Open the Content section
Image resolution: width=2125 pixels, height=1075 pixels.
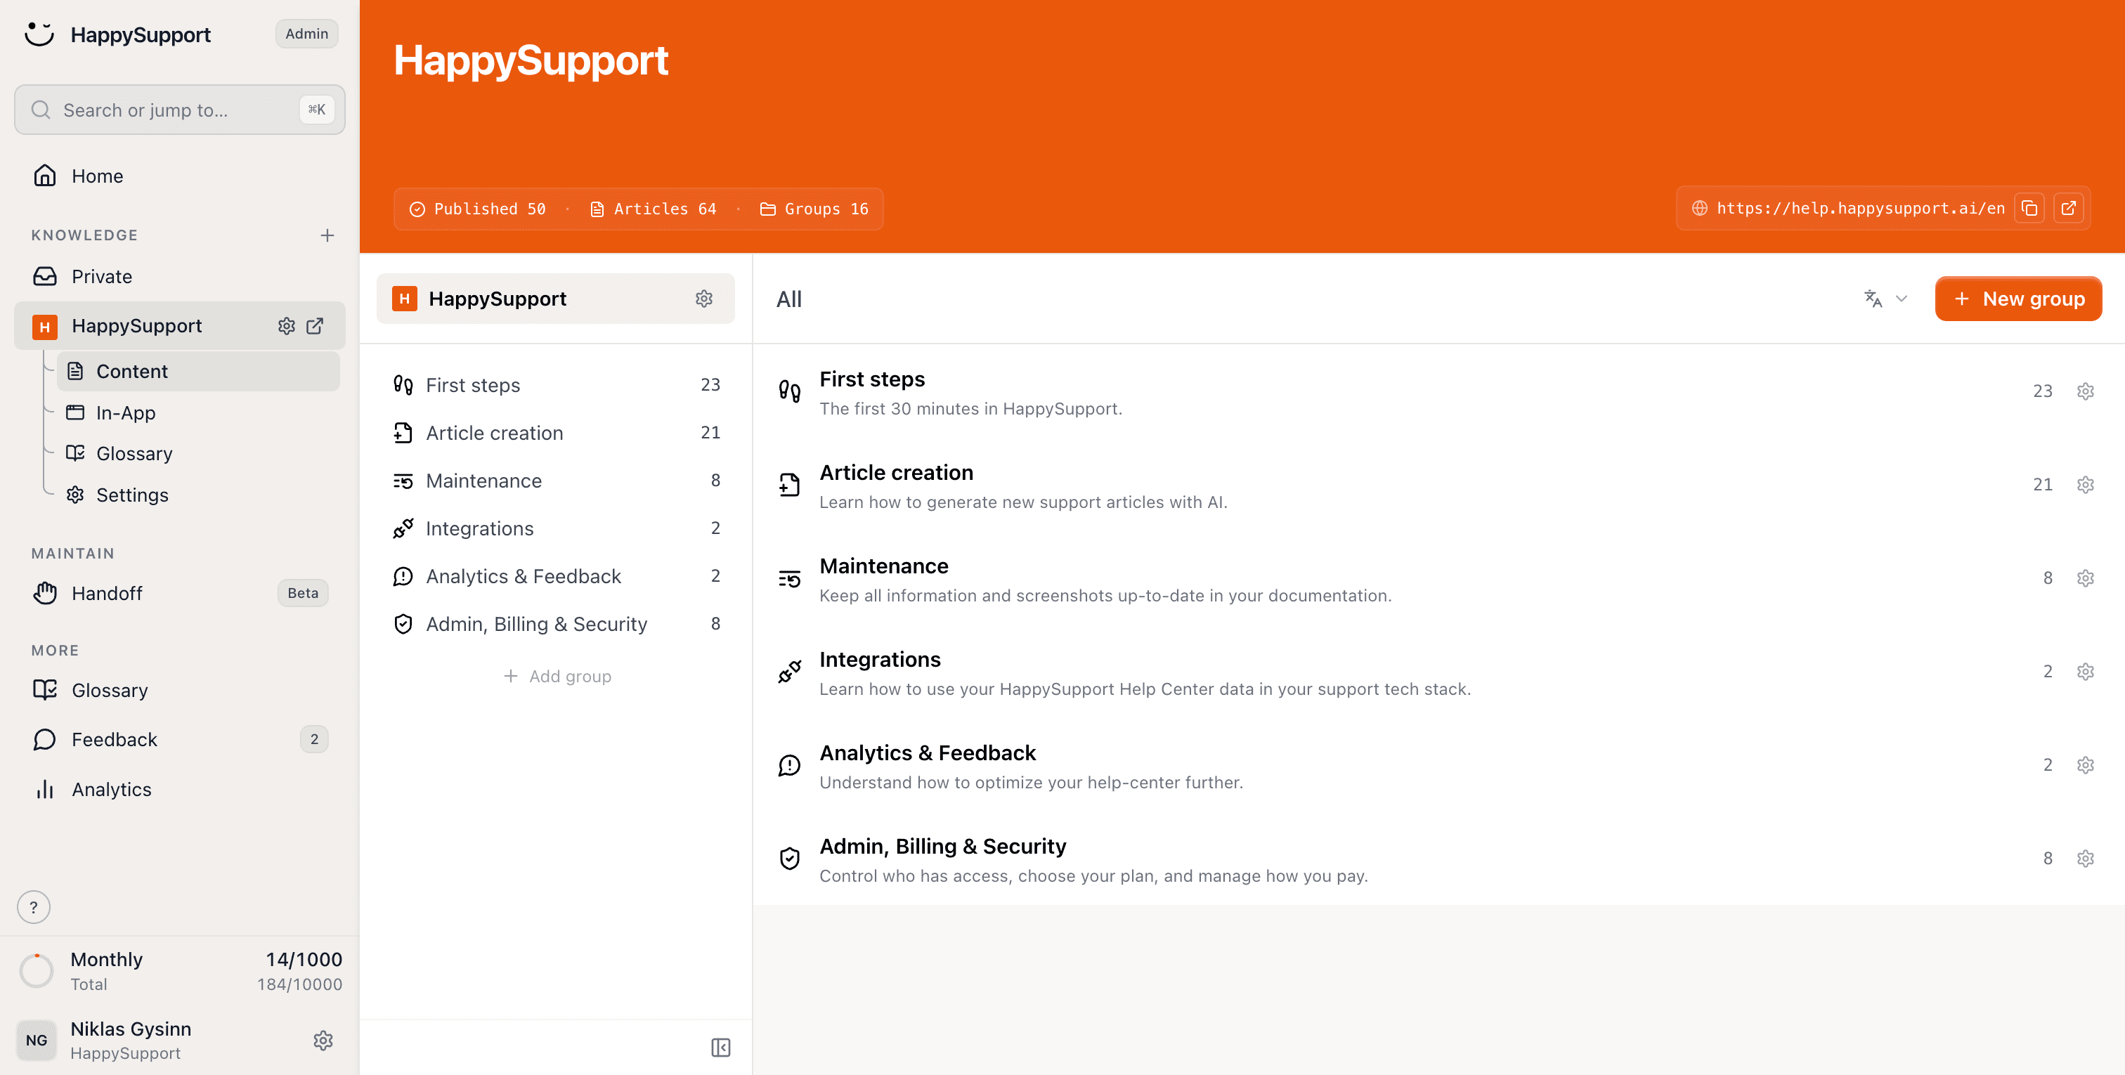198,371
